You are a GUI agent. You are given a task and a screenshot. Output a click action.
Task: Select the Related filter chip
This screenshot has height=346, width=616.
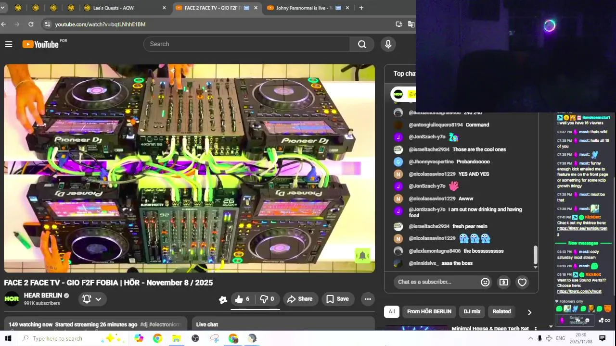(x=501, y=311)
